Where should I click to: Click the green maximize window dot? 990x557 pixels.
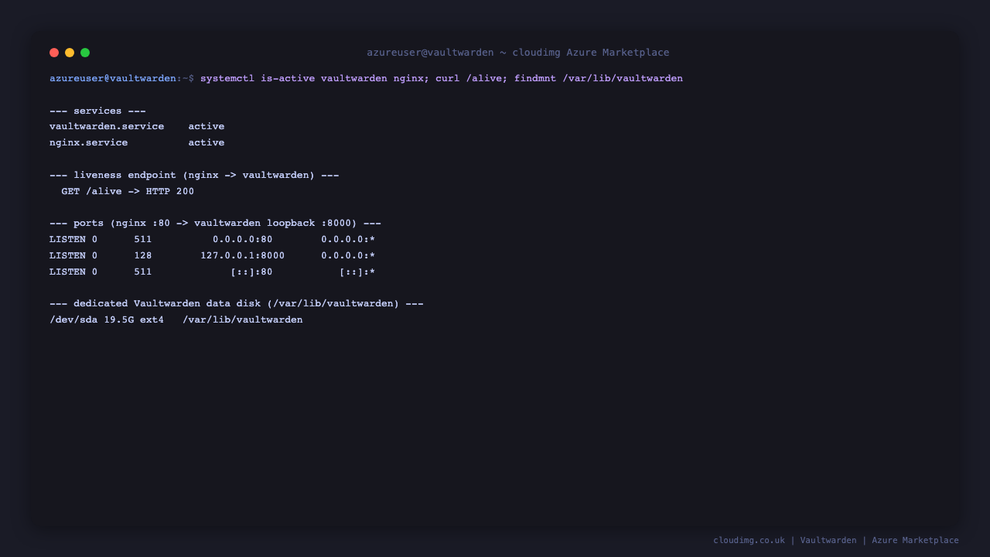pyautogui.click(x=85, y=53)
